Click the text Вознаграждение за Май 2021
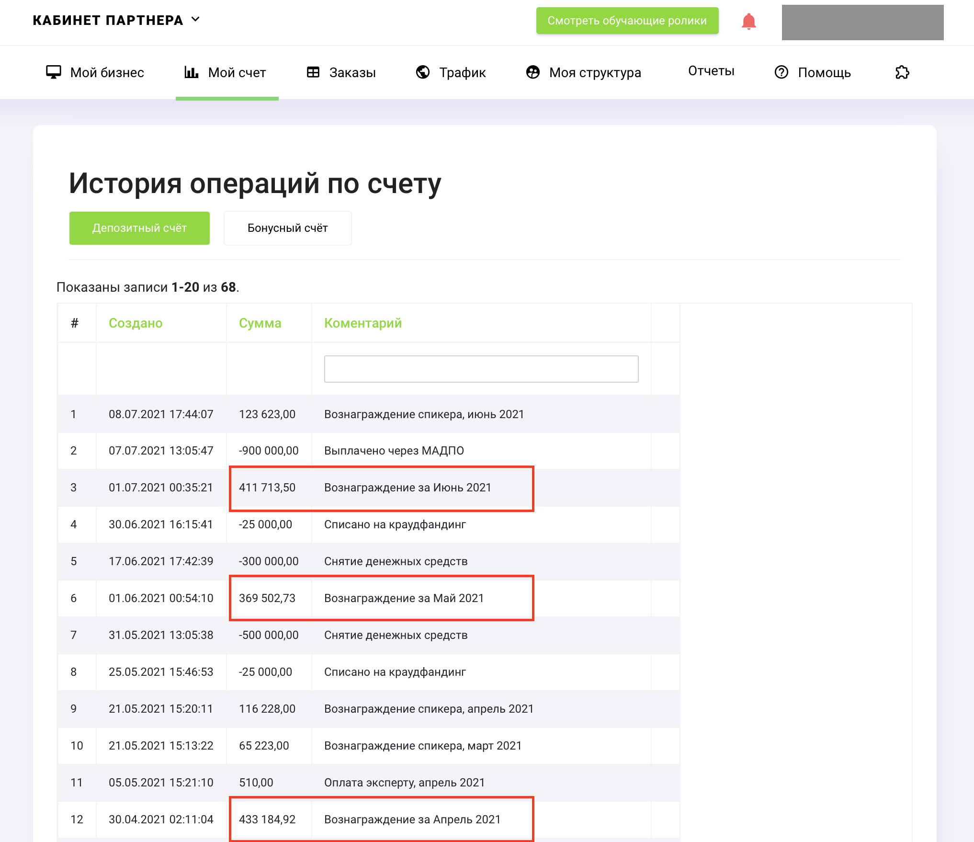974x842 pixels. click(404, 598)
